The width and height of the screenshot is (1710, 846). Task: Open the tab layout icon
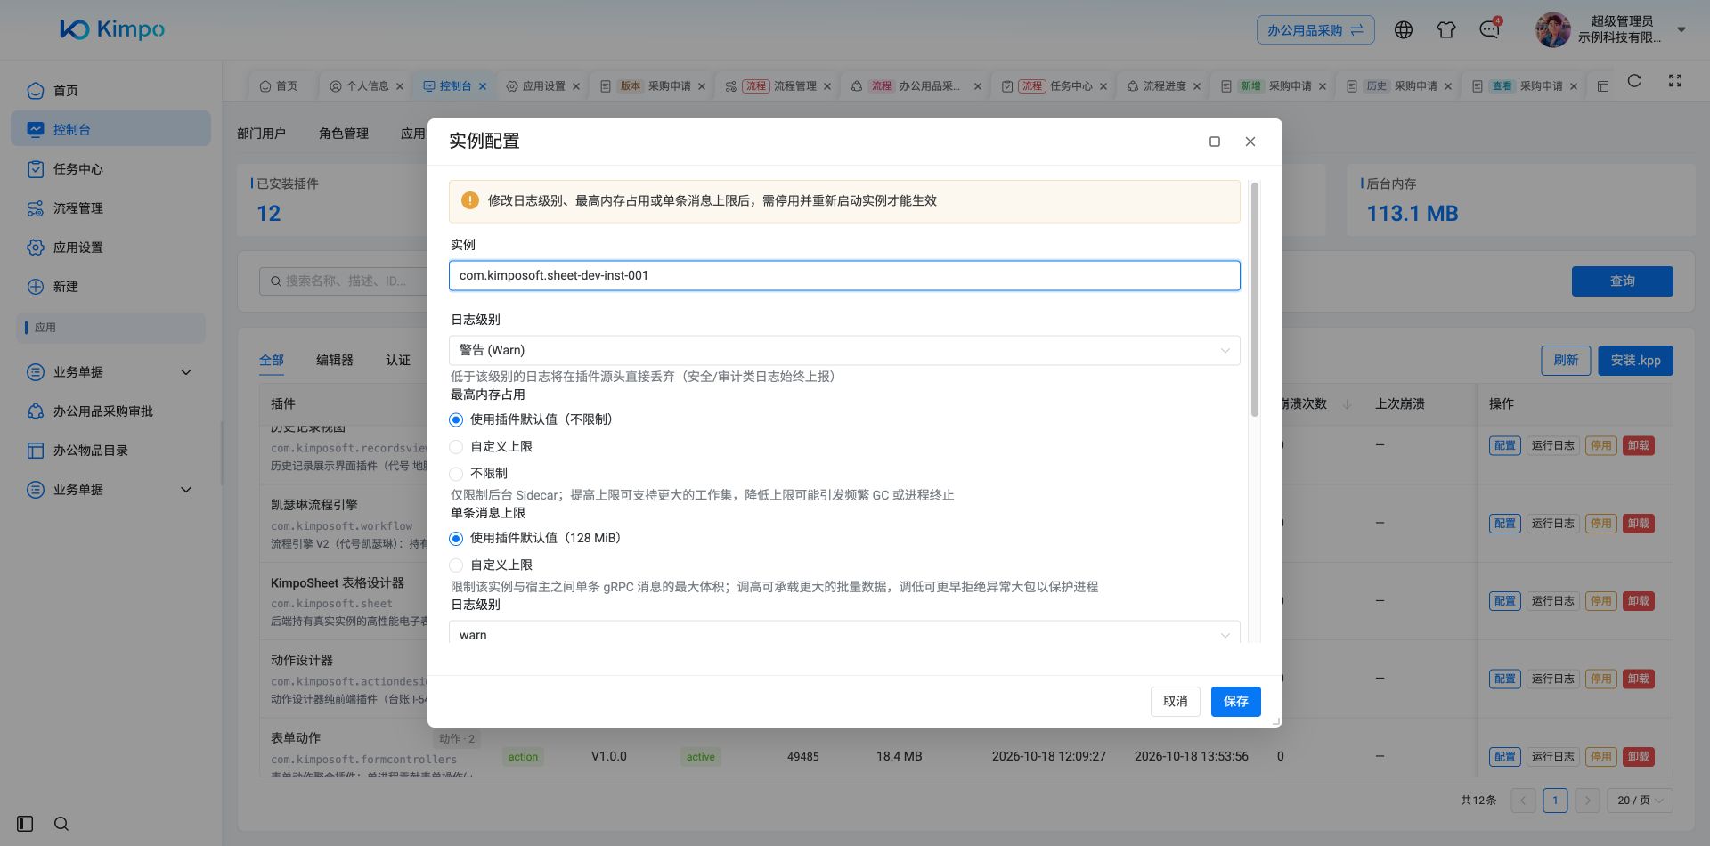[1603, 86]
